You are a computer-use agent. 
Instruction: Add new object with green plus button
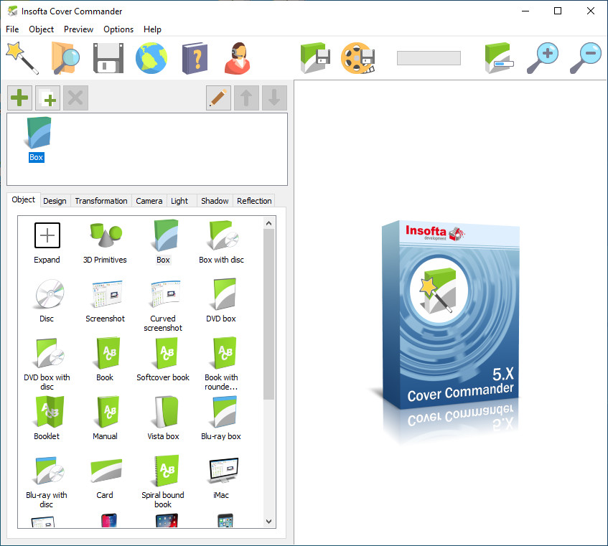[19, 98]
